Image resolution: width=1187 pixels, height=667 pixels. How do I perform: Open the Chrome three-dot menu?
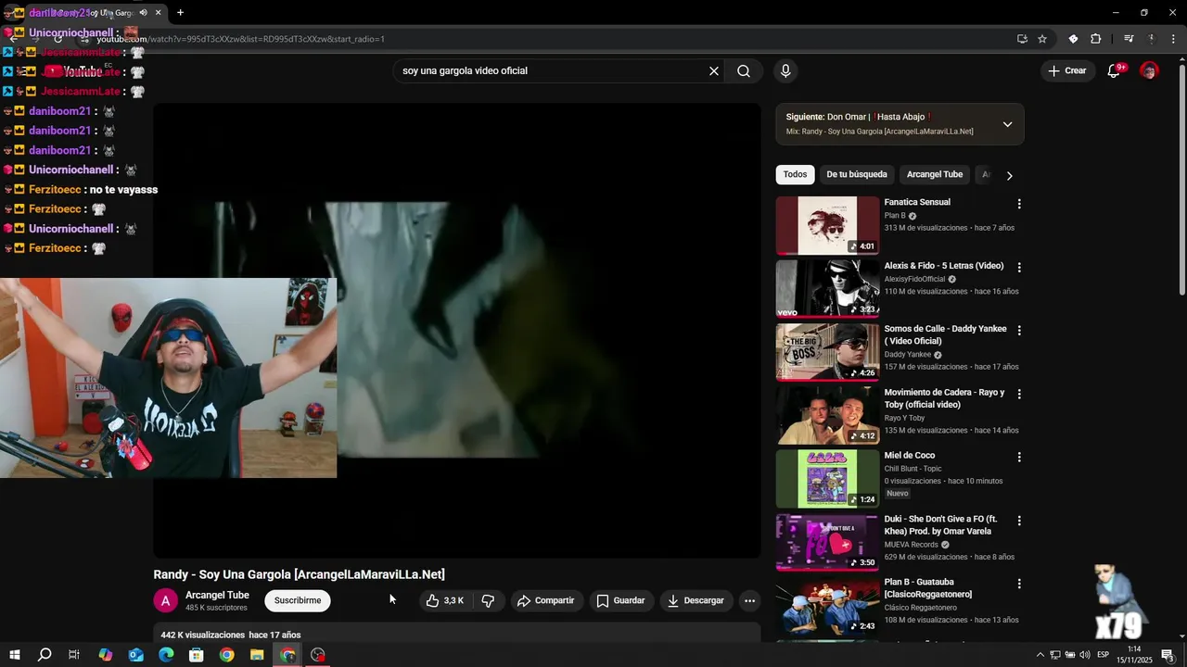point(1172,39)
